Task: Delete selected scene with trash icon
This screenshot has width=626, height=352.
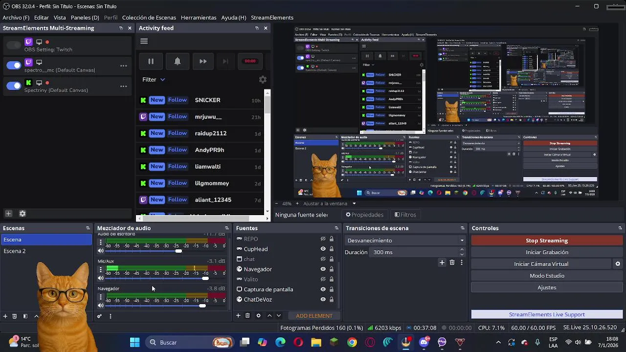Action: tap(14, 316)
